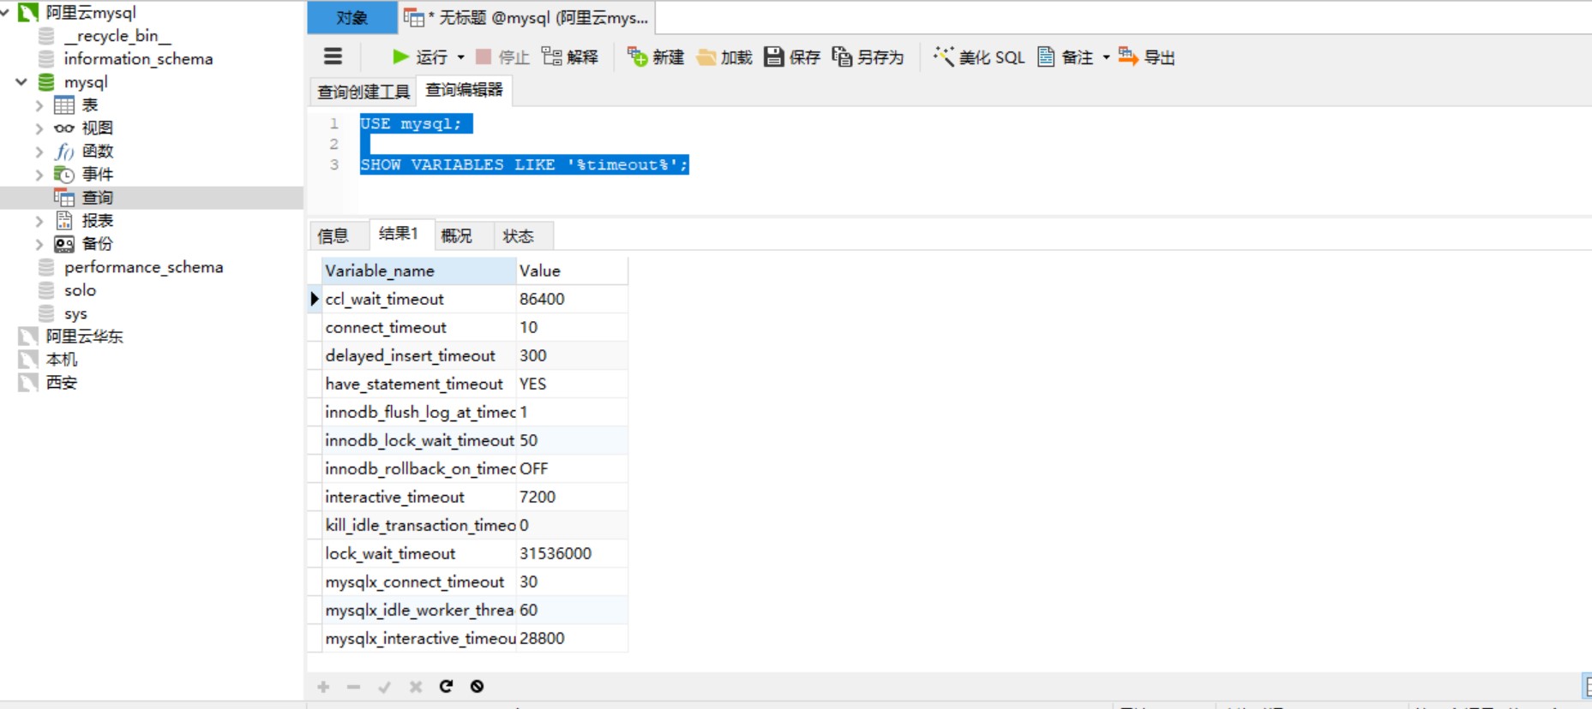
Task: Select the information_schema database
Action: coord(138,59)
